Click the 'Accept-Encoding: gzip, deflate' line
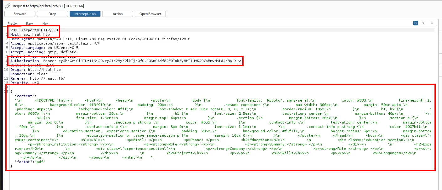The width and height of the screenshot is (442, 190). (x=43, y=52)
